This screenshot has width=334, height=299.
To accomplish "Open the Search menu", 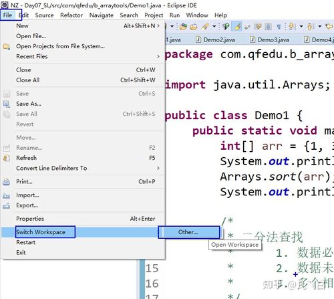I will (x=129, y=15).
